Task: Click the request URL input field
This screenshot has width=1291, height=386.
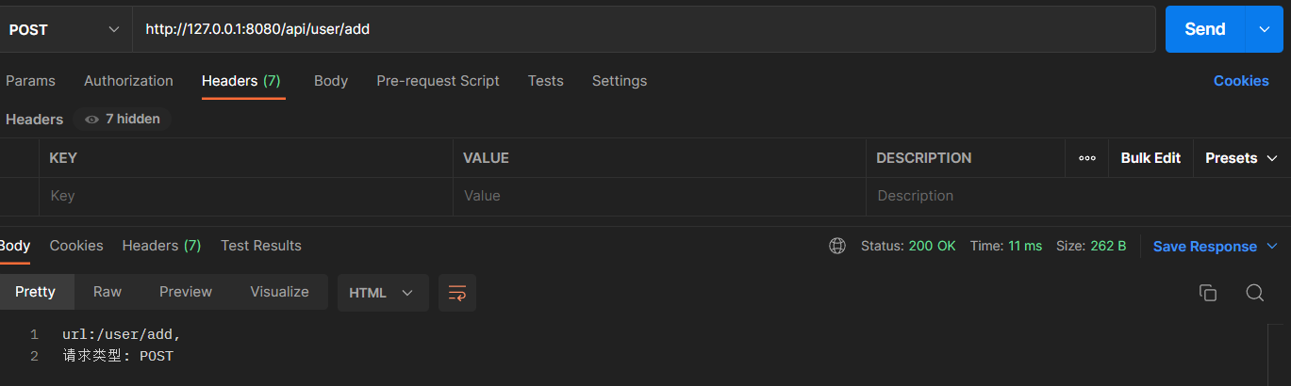Action: 641,29
